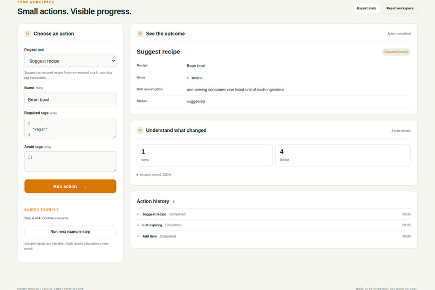Click the Suggest recipe outcome heading
This screenshot has height=290, width=435.
click(158, 52)
